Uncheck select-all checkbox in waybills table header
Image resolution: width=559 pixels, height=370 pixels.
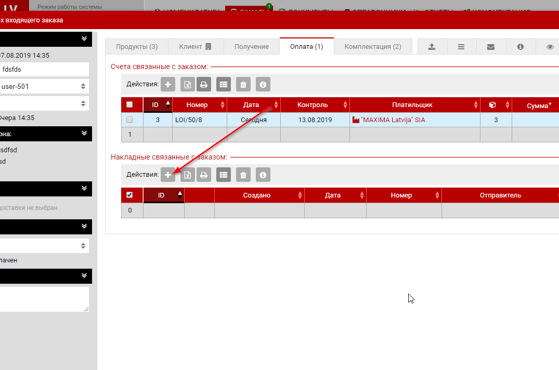pos(129,195)
